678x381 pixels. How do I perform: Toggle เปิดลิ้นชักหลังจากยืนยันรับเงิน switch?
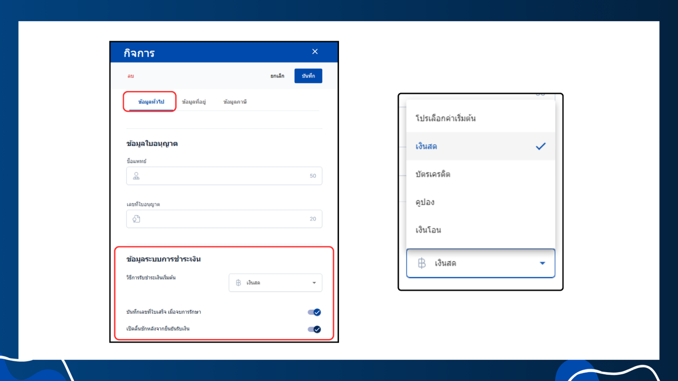[x=314, y=329]
